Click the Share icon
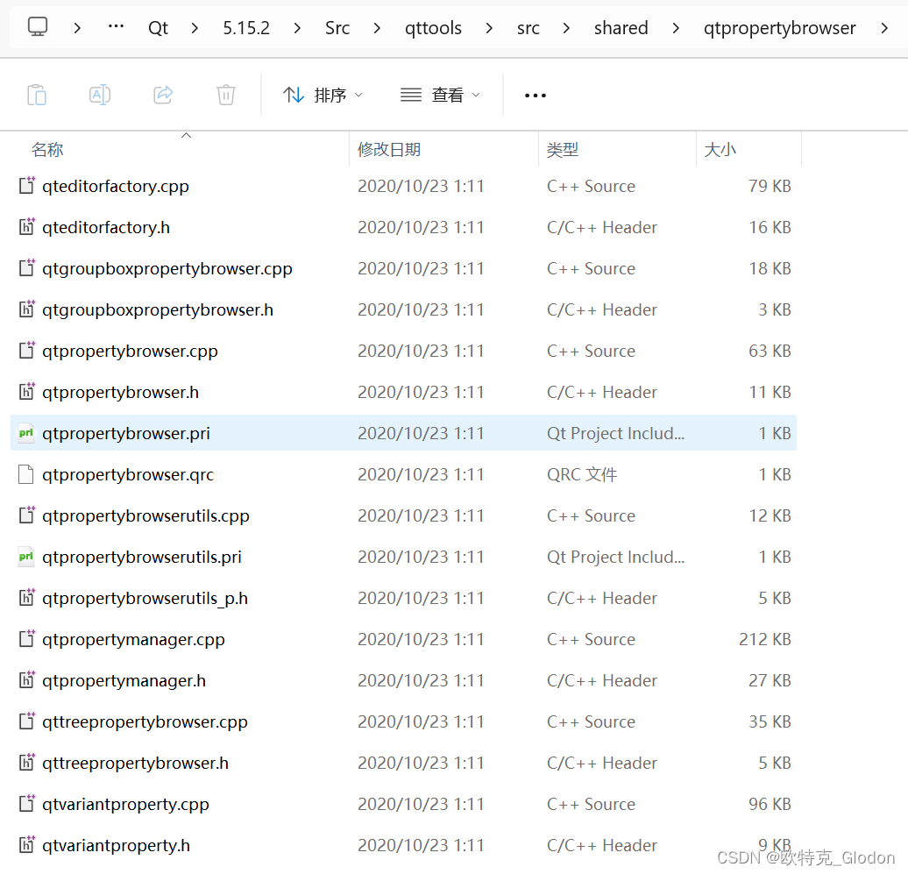This screenshot has height=874, width=908. pos(162,95)
